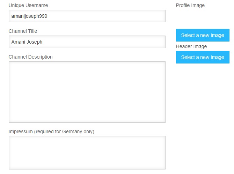Click the '(required for Germany only)' note

point(64,131)
